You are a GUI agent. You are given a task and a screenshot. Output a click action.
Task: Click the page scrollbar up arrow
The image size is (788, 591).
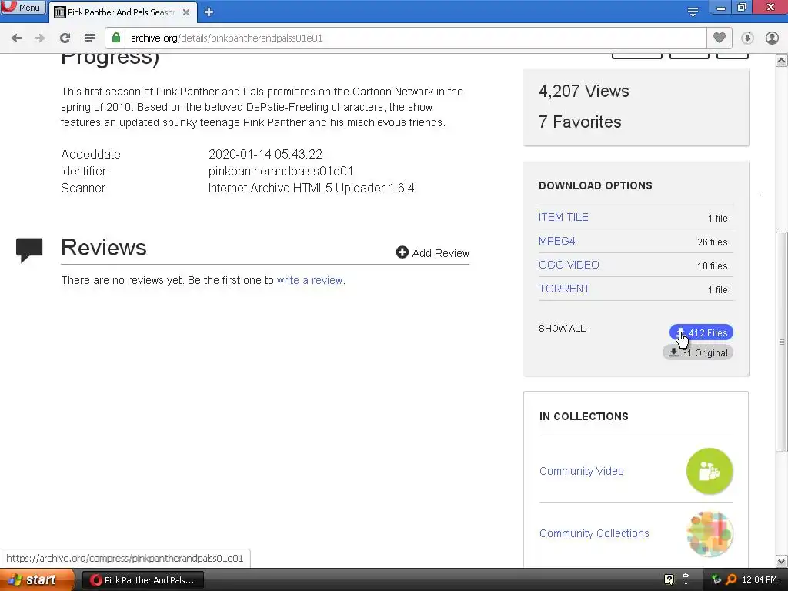point(782,61)
